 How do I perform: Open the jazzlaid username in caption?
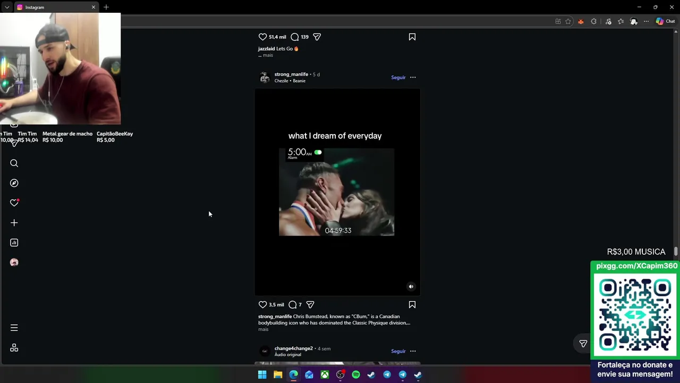[267, 49]
